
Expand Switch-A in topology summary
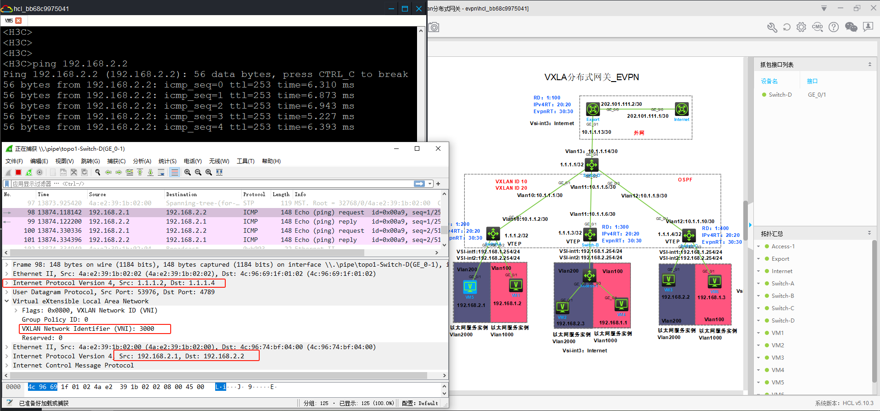tap(758, 284)
